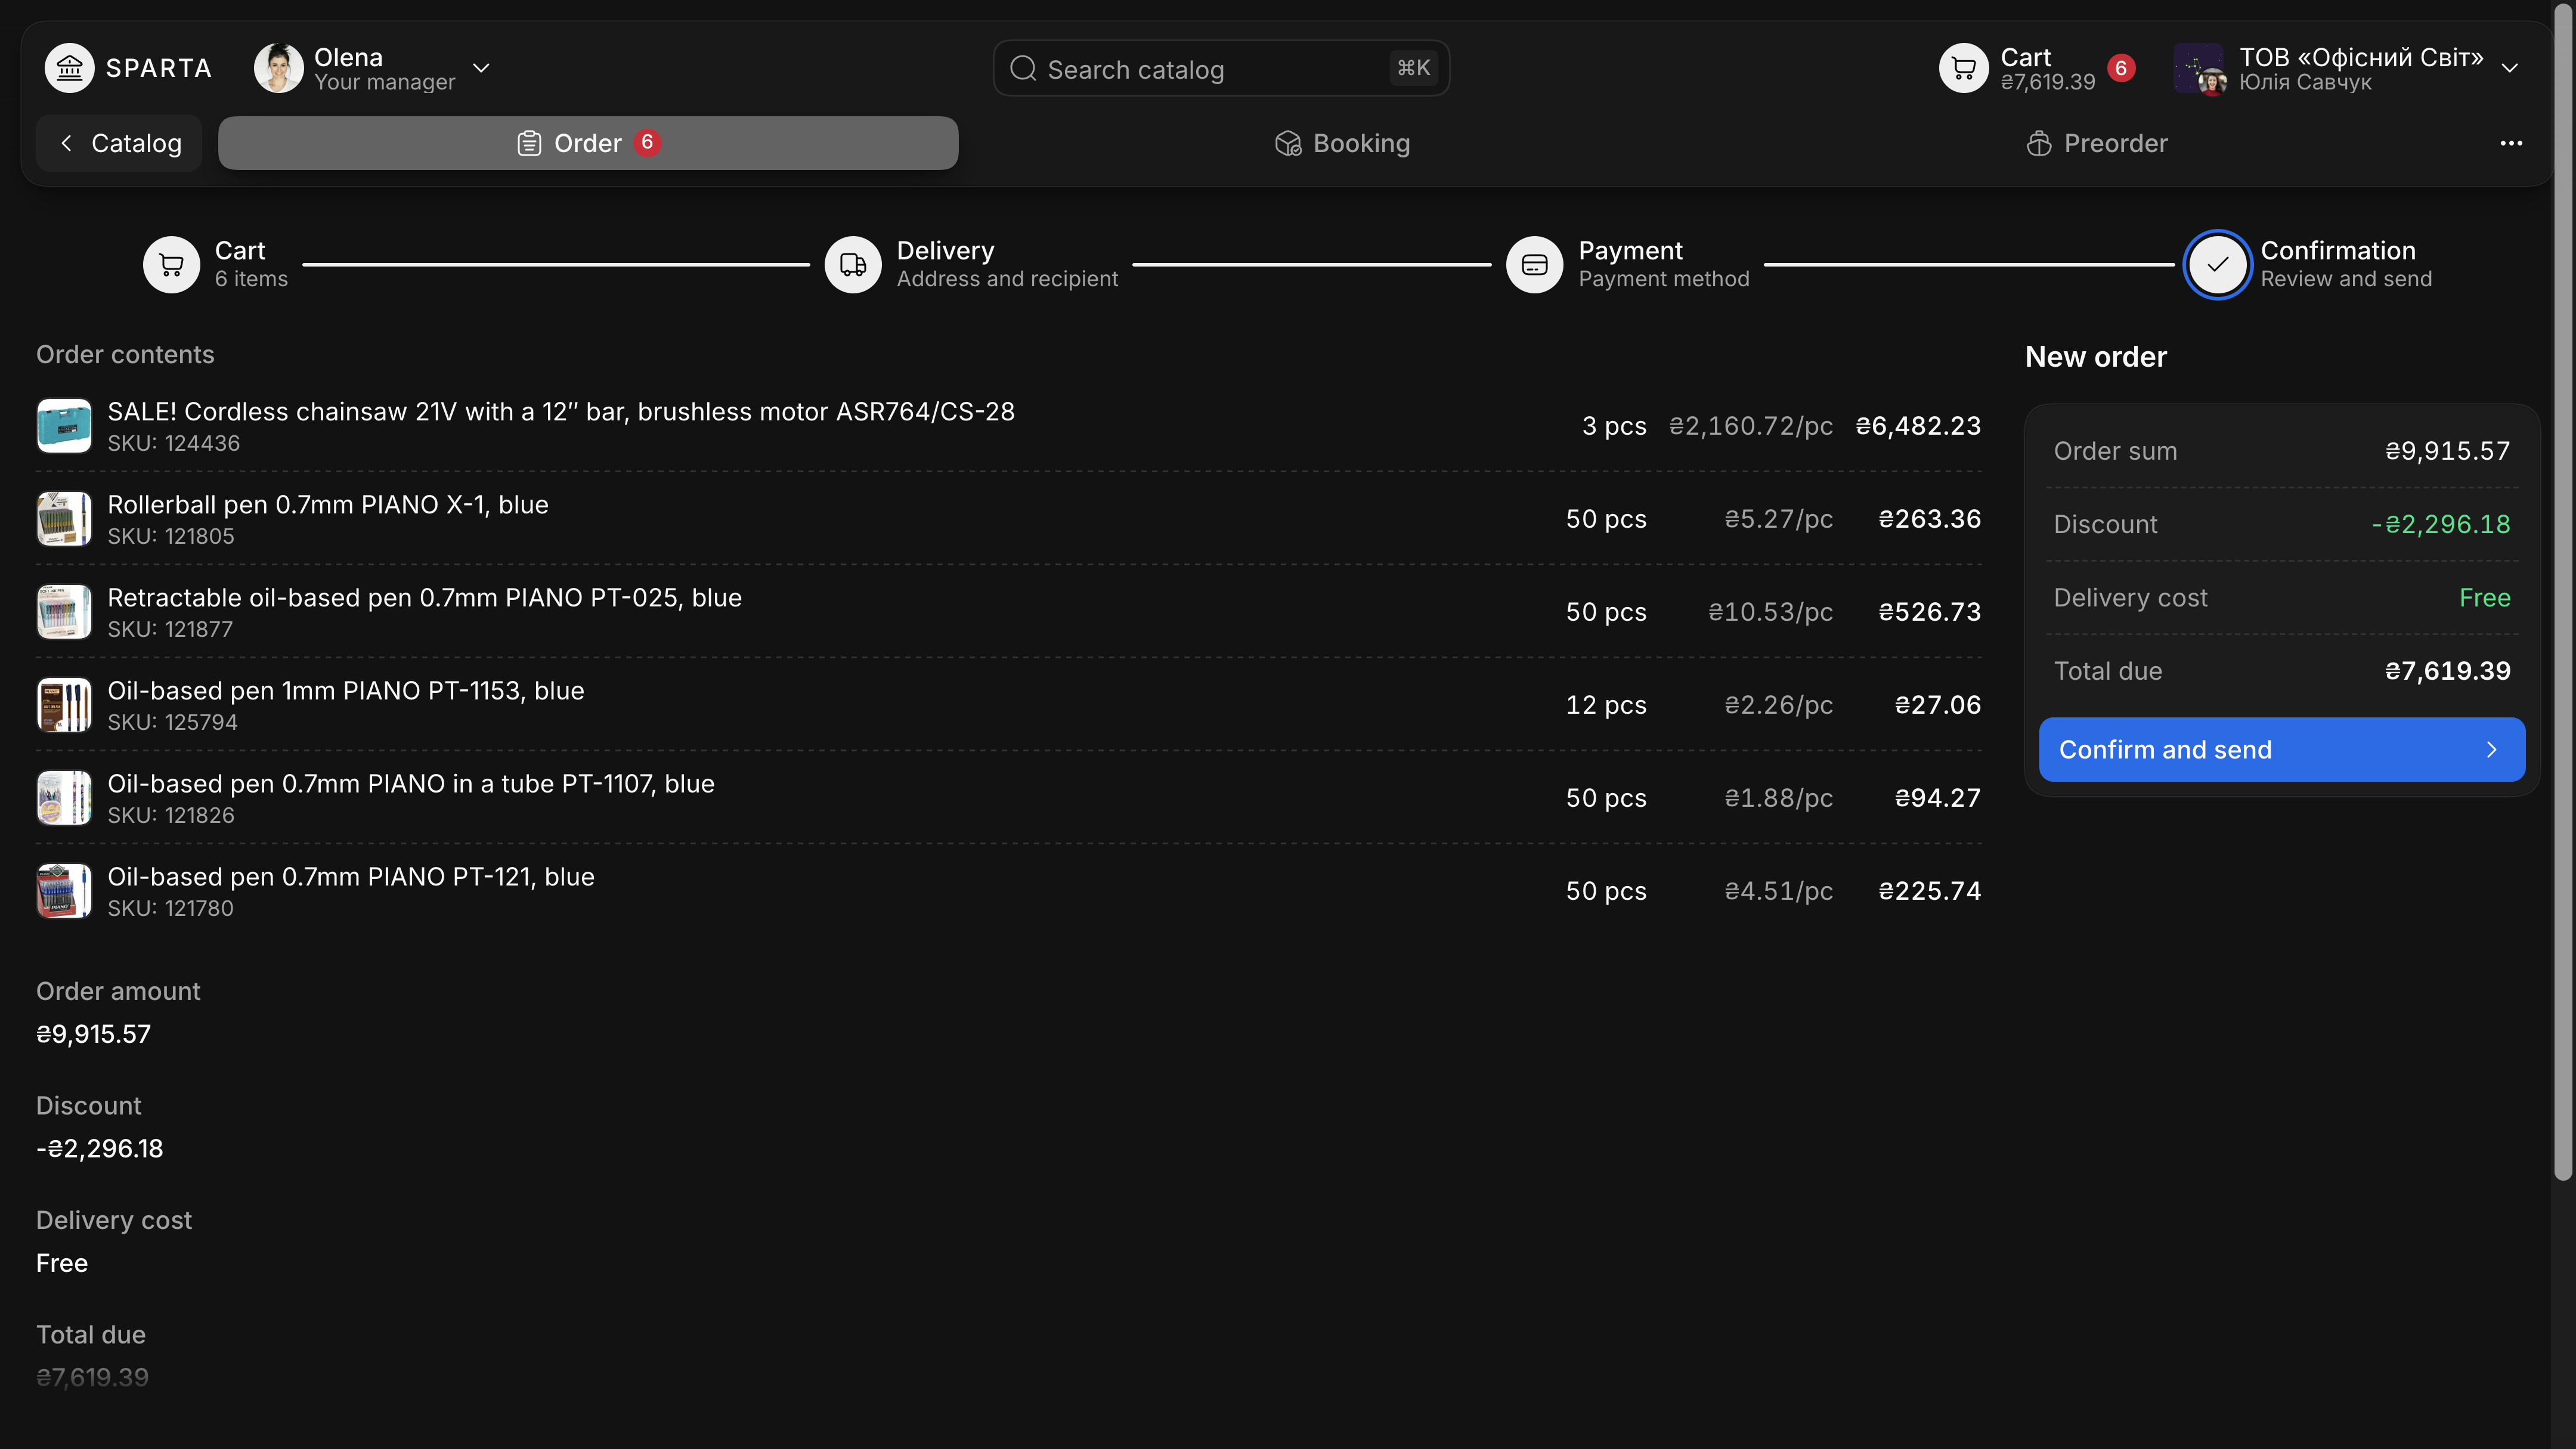Click the Confirmation step checkmark icon
This screenshot has height=1449, width=2576.
coord(2217,264)
